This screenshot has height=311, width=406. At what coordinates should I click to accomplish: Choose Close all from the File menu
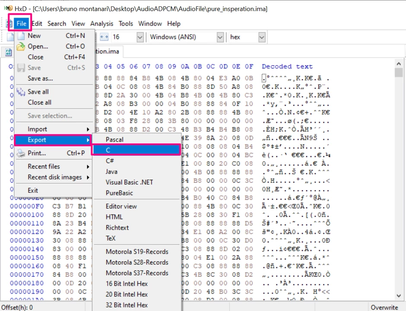click(54, 103)
